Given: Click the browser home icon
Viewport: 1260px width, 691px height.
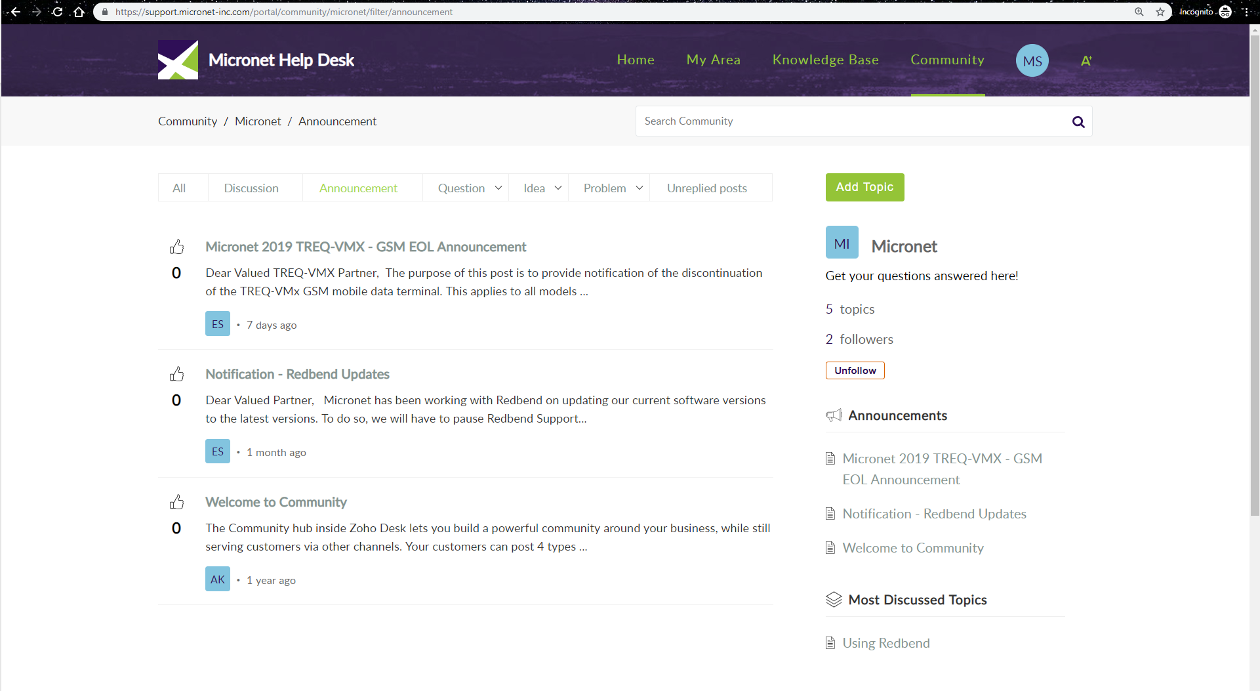Looking at the screenshot, I should [x=79, y=12].
